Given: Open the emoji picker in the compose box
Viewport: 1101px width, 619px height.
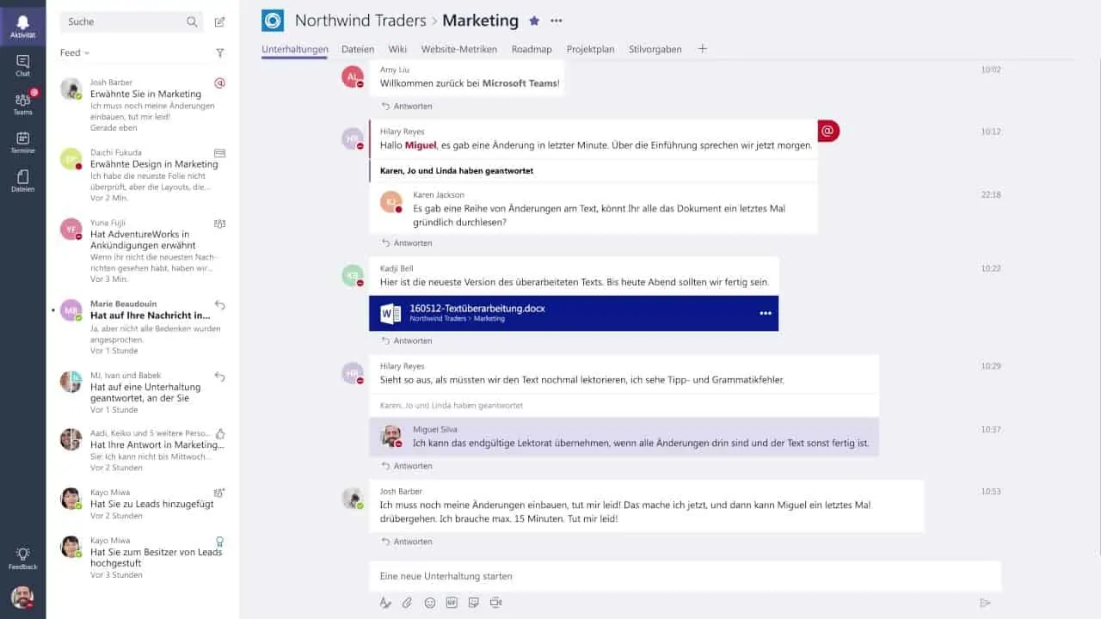Looking at the screenshot, I should click(x=429, y=603).
